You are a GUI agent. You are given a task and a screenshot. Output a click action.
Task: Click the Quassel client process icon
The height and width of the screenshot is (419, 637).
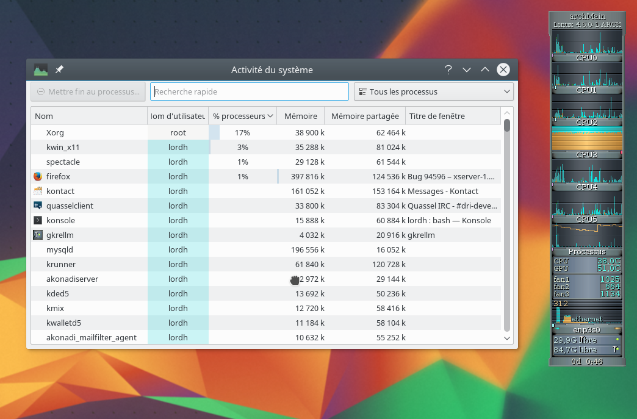click(38, 206)
